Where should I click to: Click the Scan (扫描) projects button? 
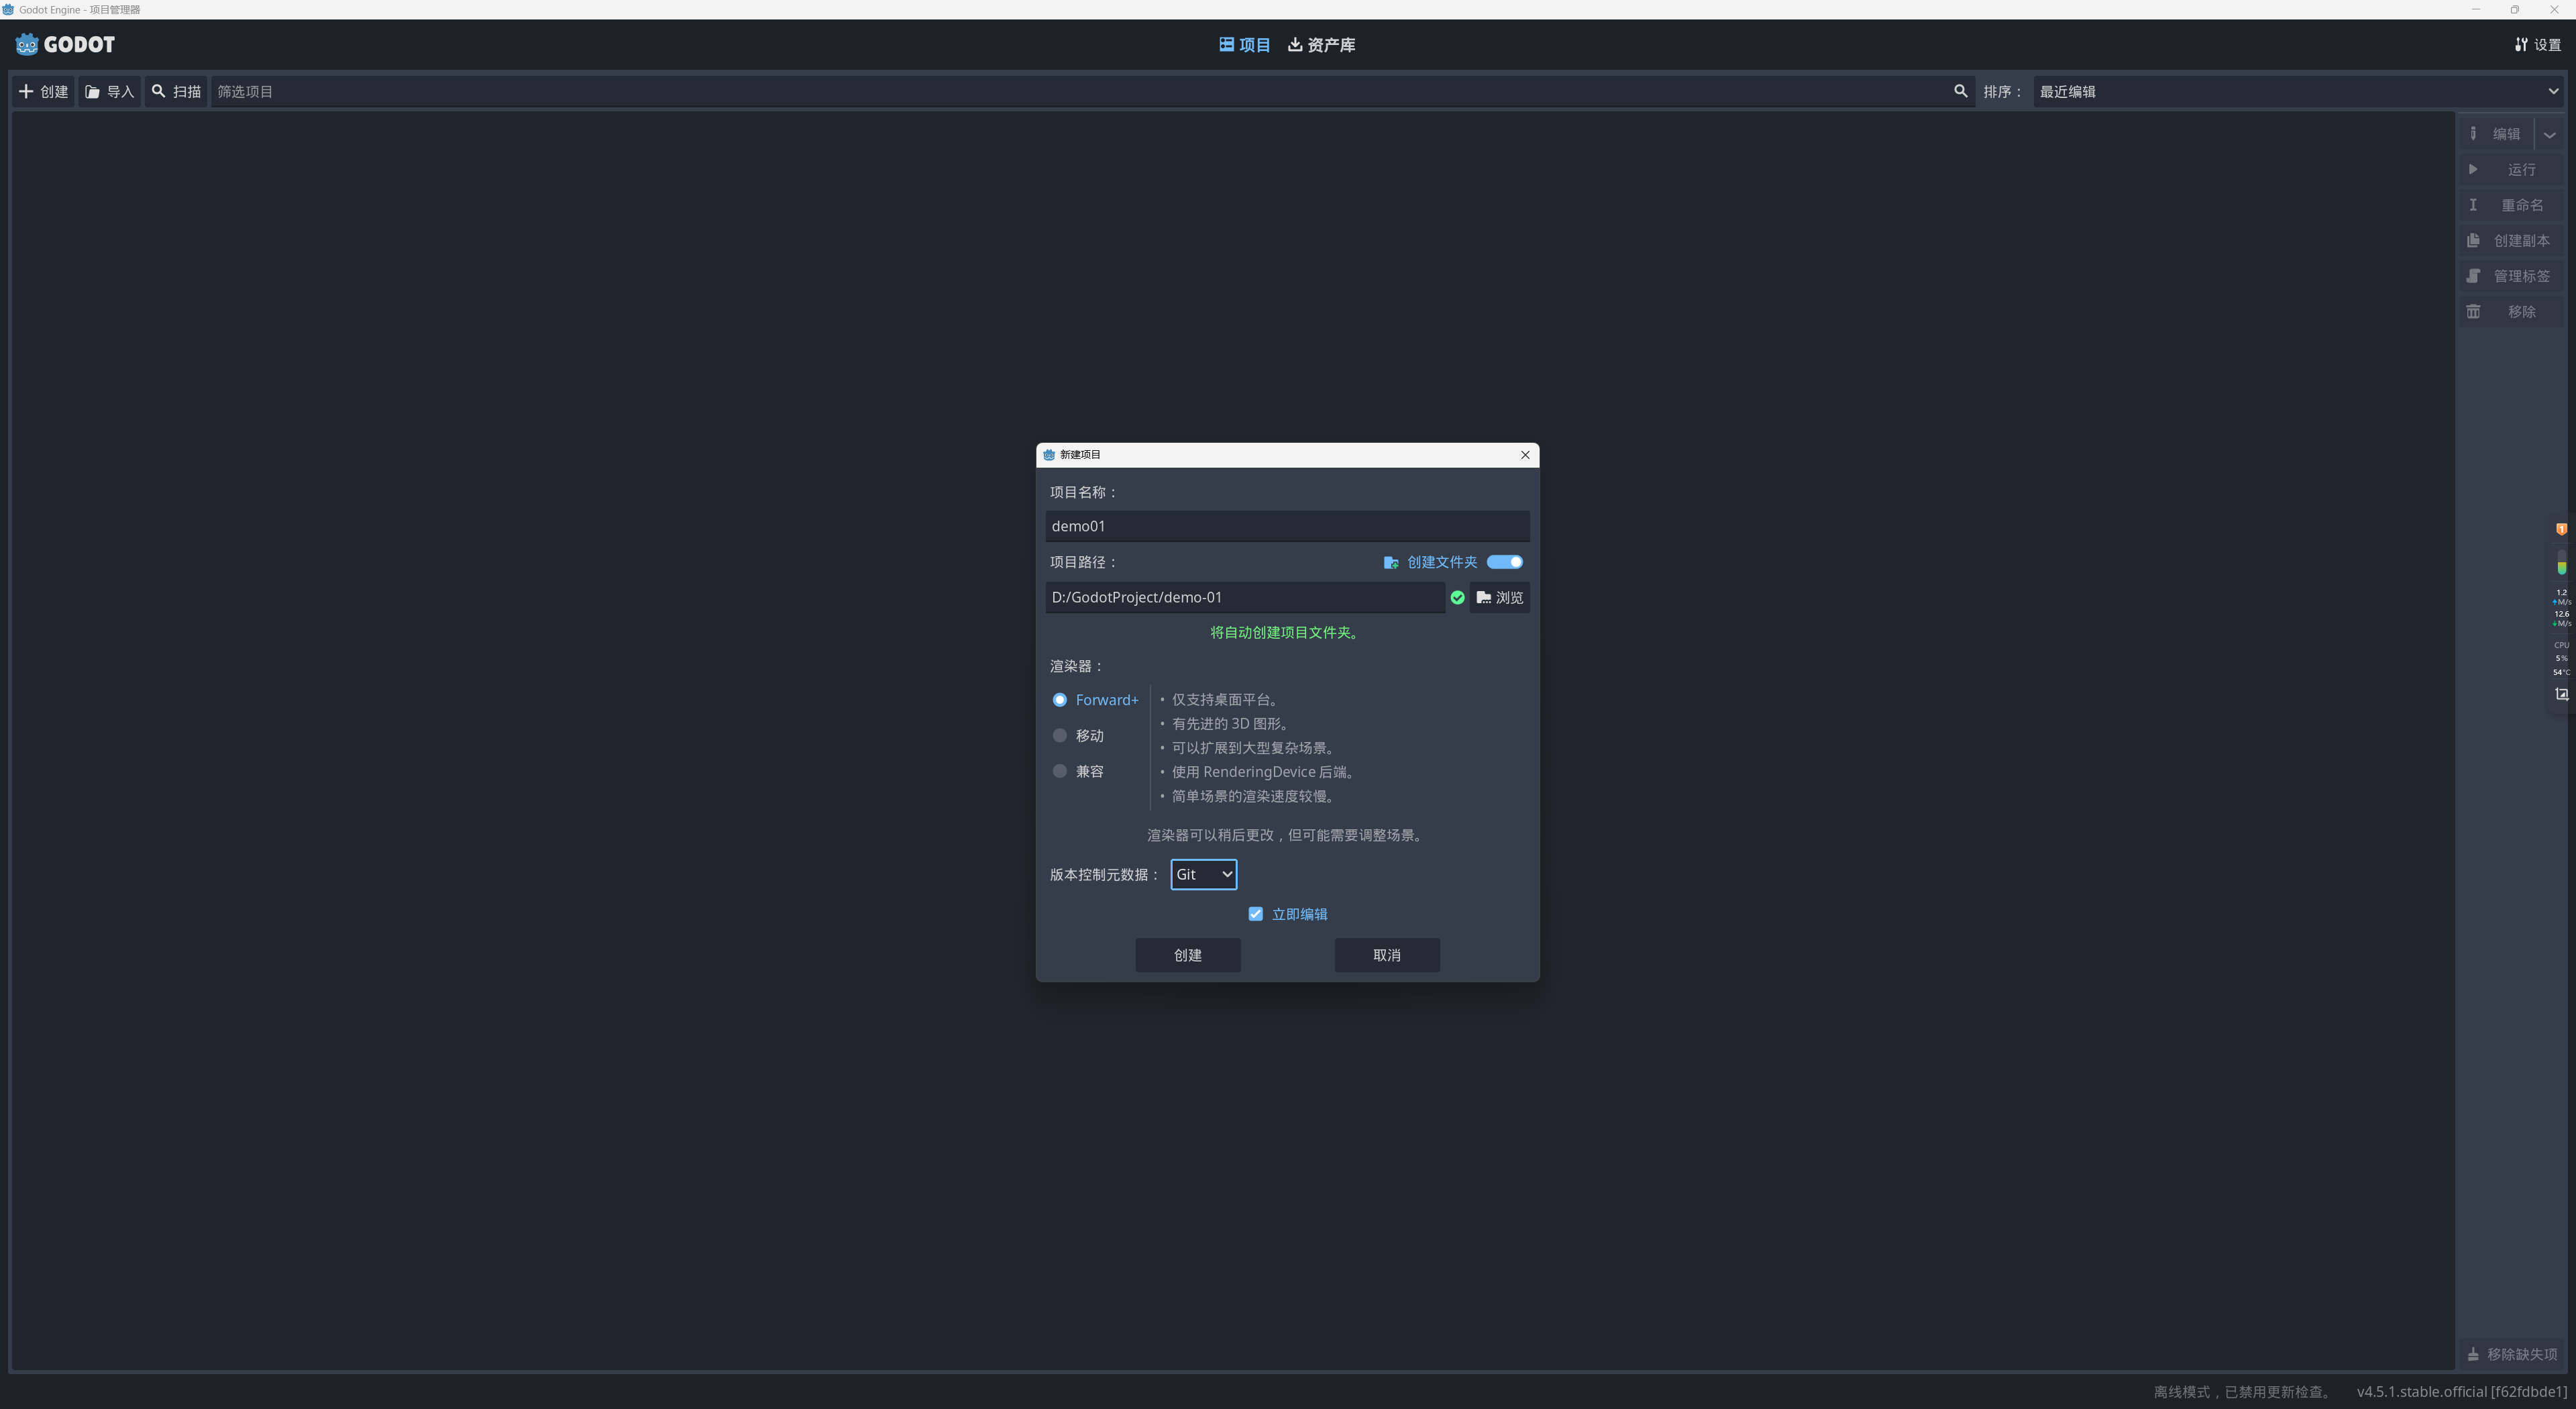point(176,91)
